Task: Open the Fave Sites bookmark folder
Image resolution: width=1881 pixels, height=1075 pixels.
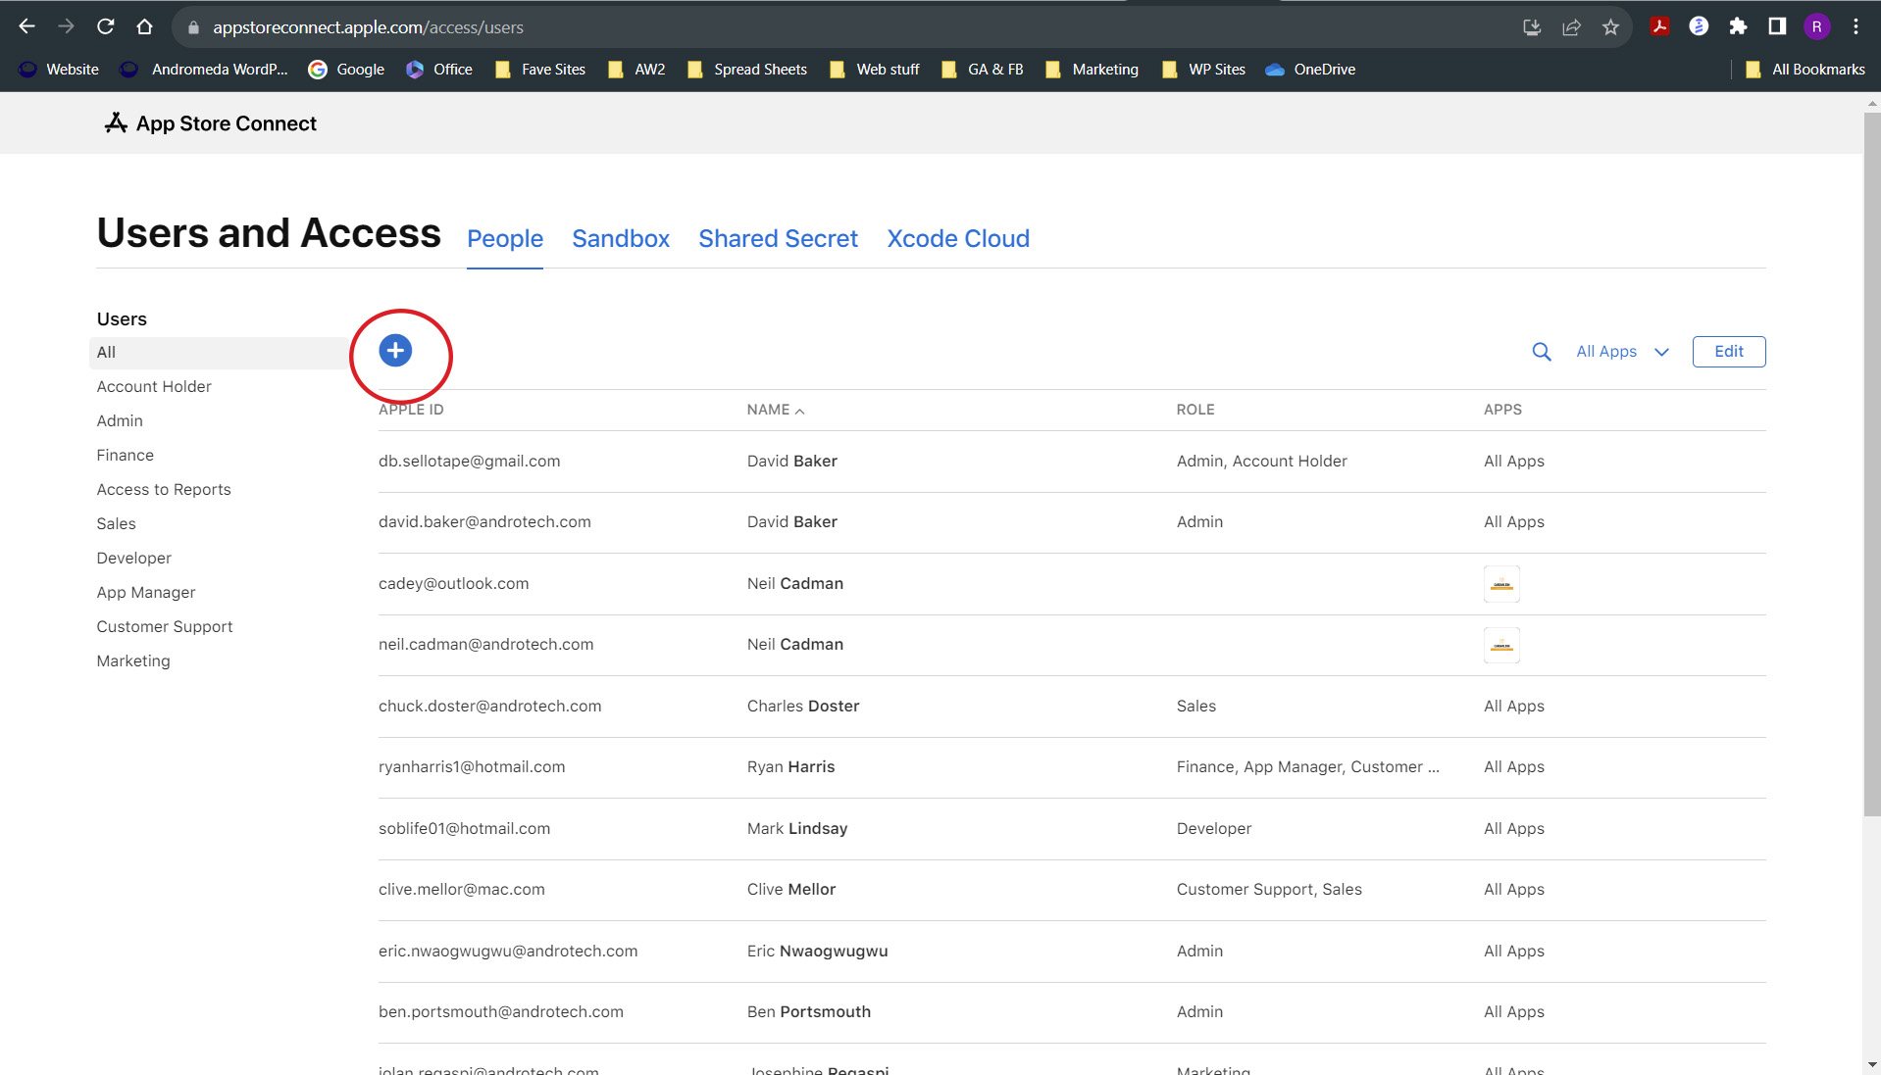Action: [540, 70]
